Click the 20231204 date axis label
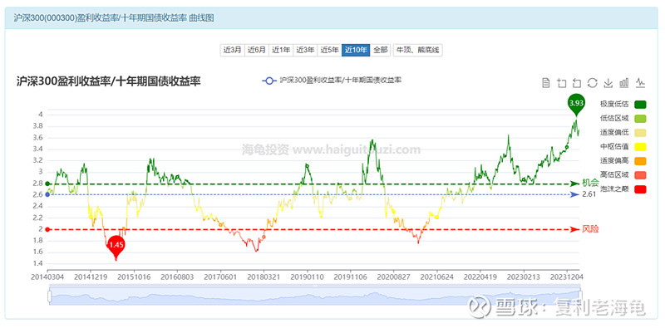The height and width of the screenshot is (328, 665). (568, 277)
